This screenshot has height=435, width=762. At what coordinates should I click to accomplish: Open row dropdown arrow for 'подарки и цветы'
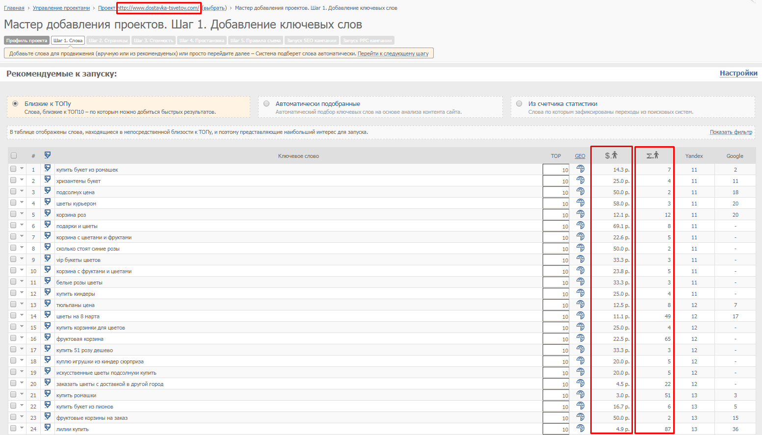22,225
